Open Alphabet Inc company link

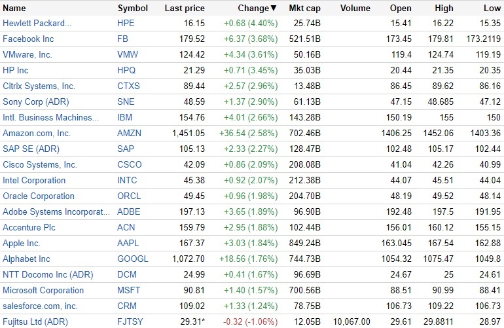click(x=26, y=259)
